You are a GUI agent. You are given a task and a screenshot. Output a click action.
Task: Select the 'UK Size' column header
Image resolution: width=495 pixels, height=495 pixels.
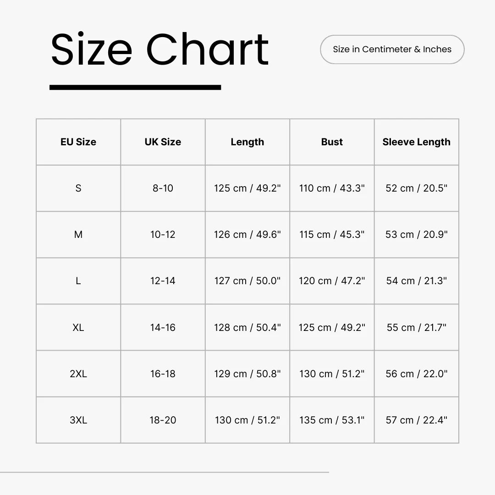point(163,142)
